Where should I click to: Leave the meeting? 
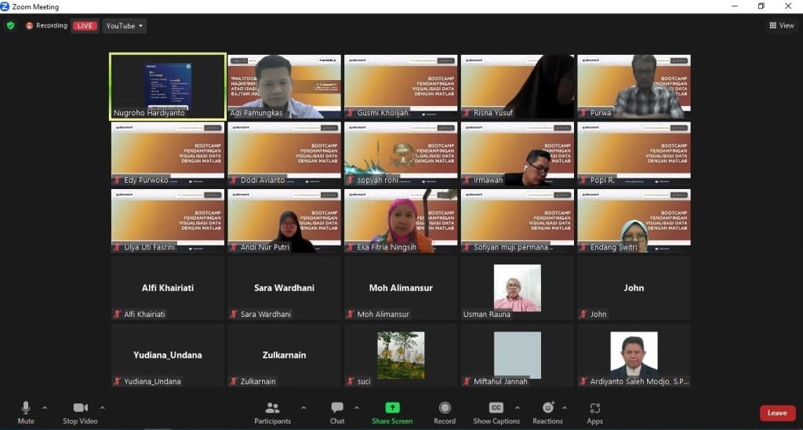[776, 413]
